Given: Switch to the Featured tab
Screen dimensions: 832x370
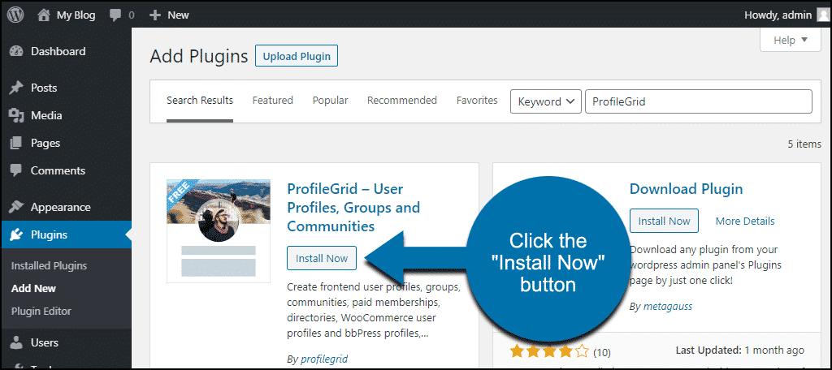Looking at the screenshot, I should [x=273, y=100].
